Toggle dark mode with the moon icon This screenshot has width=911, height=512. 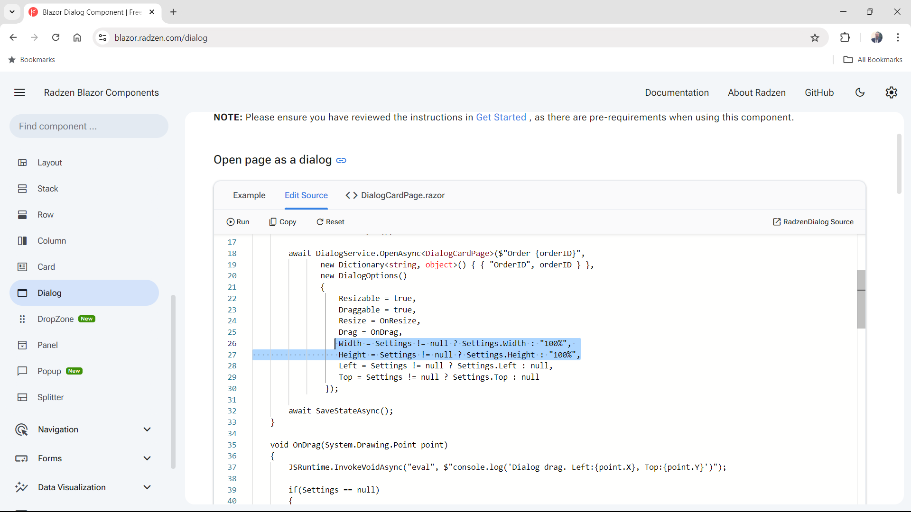click(860, 92)
